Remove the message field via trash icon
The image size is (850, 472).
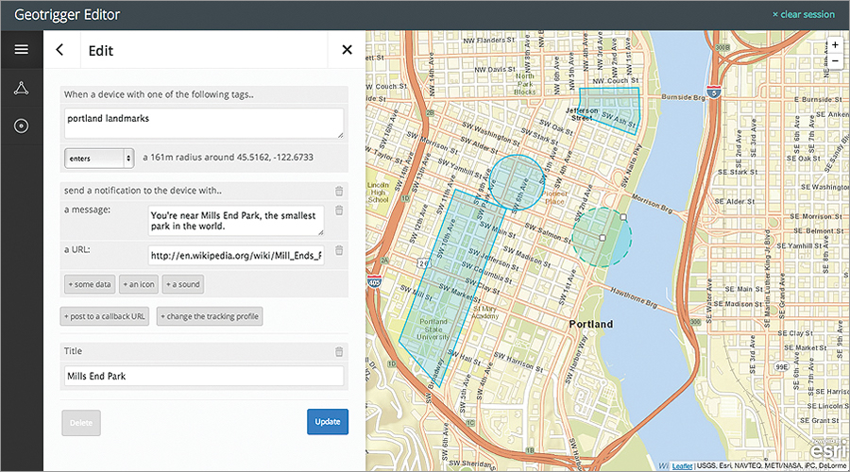click(x=339, y=211)
